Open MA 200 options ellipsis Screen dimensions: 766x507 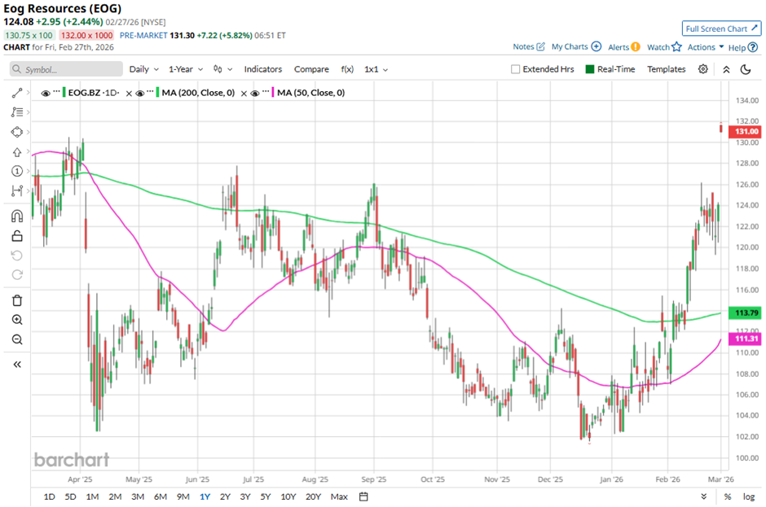151,92
